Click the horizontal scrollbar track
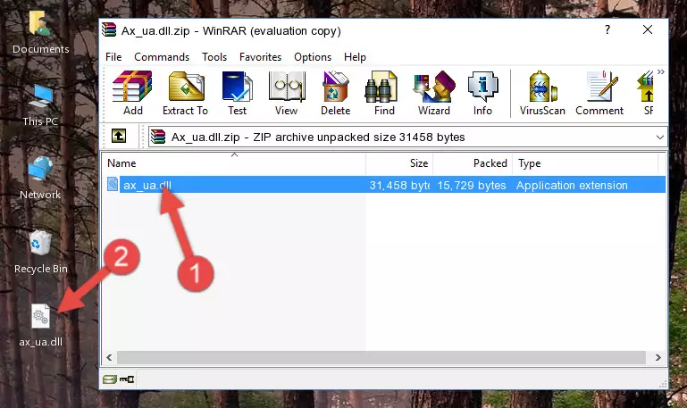The height and width of the screenshot is (408, 687). coord(381,357)
